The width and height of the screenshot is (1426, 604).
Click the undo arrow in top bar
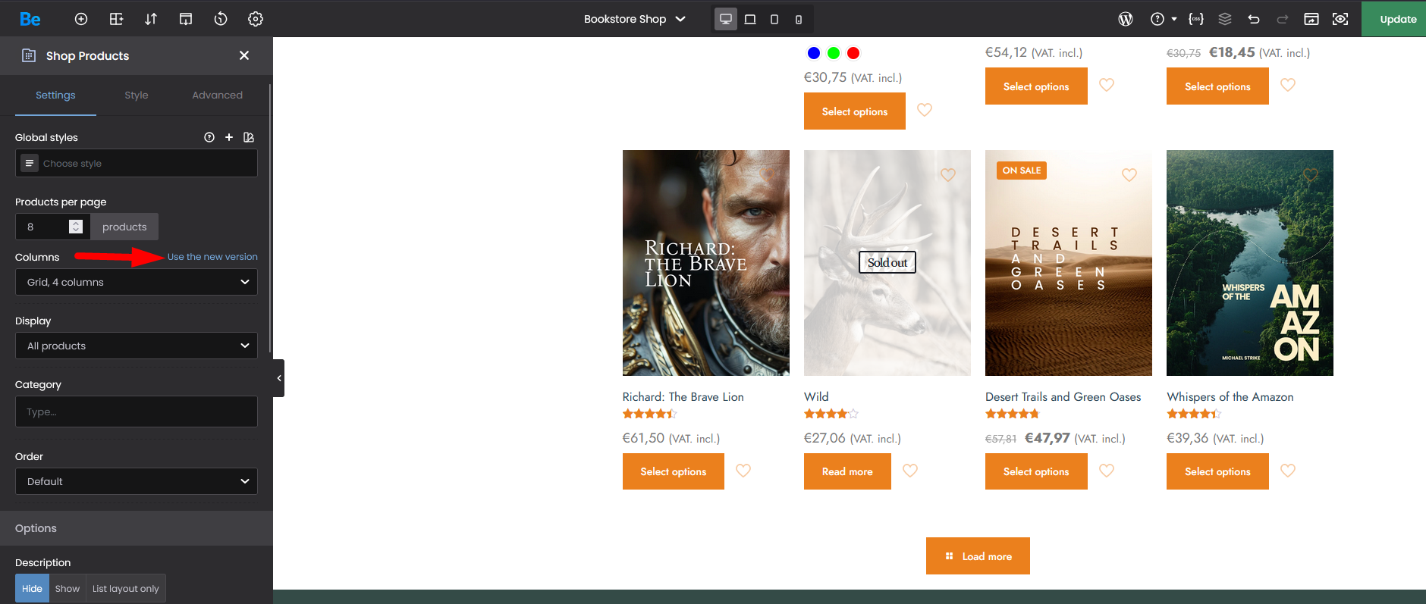click(x=1254, y=19)
